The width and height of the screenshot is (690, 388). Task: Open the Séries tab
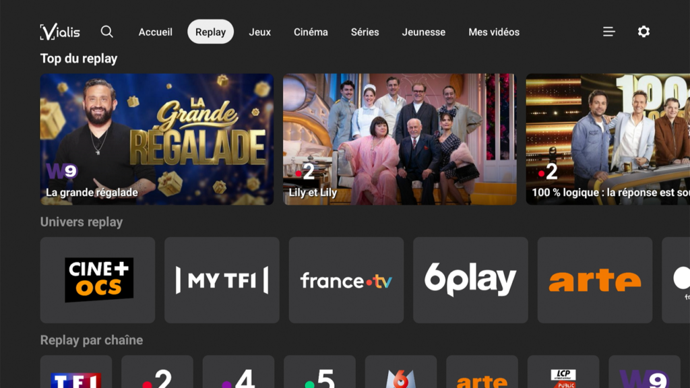click(365, 32)
